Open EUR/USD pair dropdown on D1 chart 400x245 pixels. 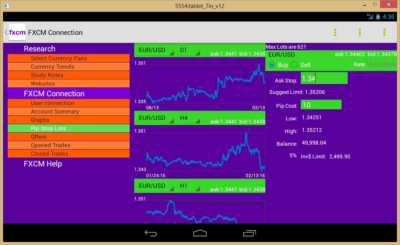(x=155, y=50)
